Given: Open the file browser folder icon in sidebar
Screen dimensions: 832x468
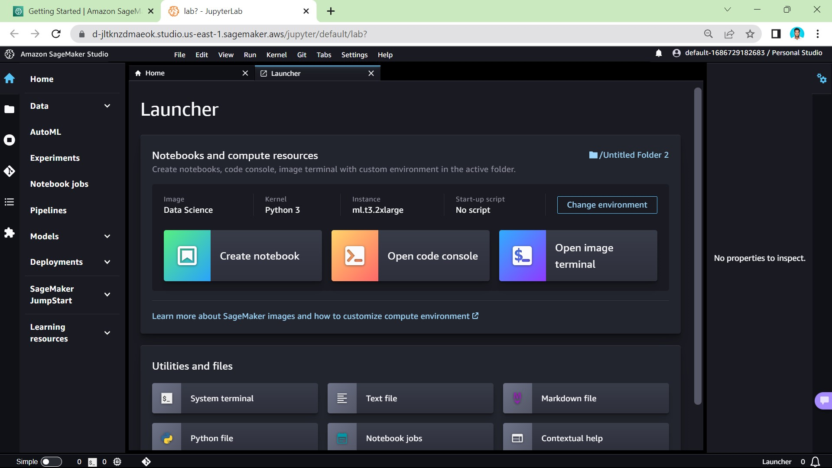Looking at the screenshot, I should click(9, 109).
